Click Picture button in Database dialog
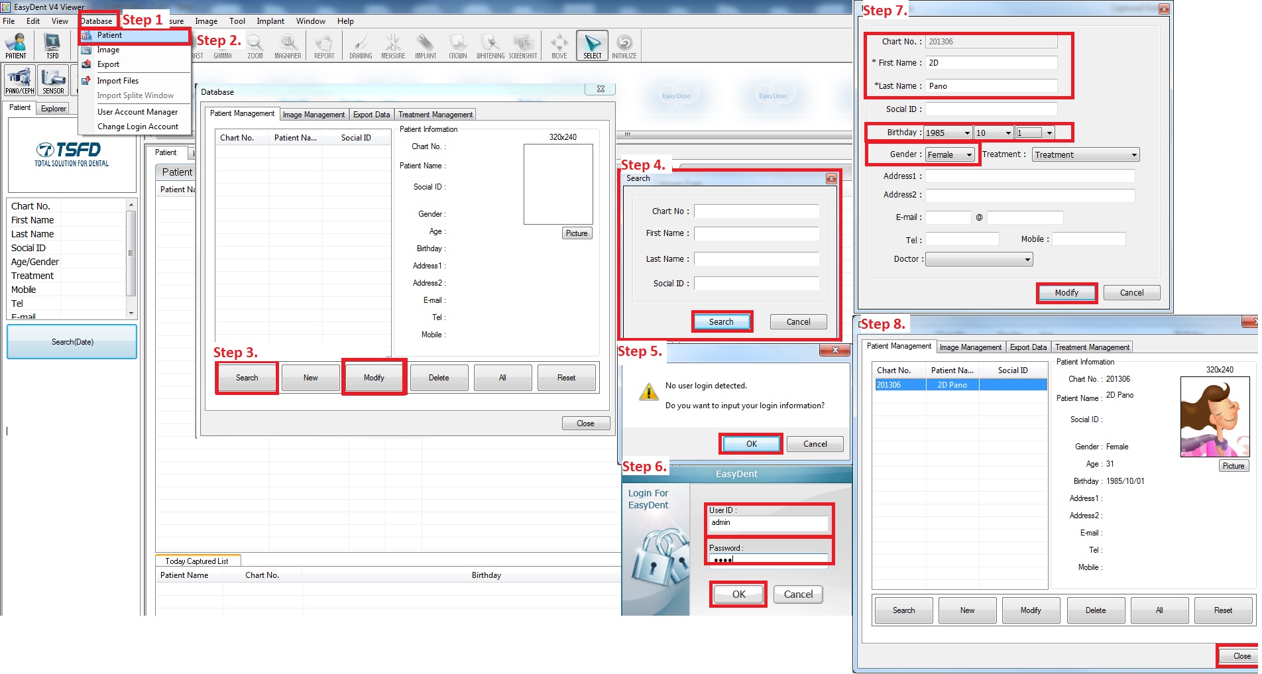Image resolution: width=1262 pixels, height=674 pixels. pyautogui.click(x=577, y=233)
